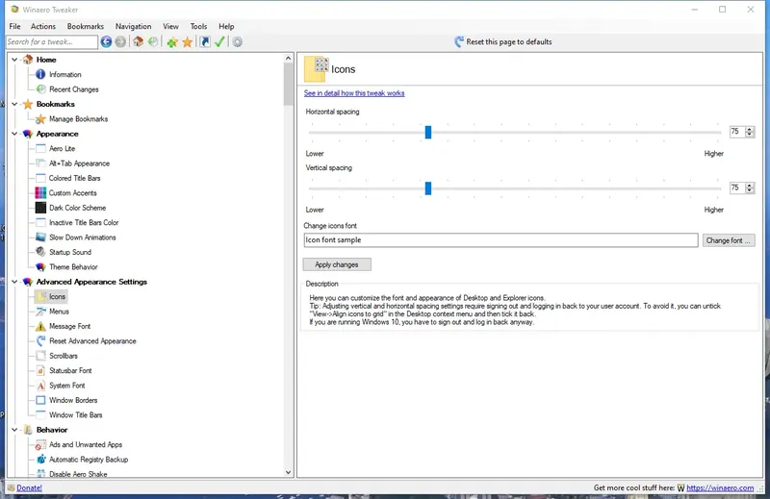Click the Menus tree item icon

[40, 312]
